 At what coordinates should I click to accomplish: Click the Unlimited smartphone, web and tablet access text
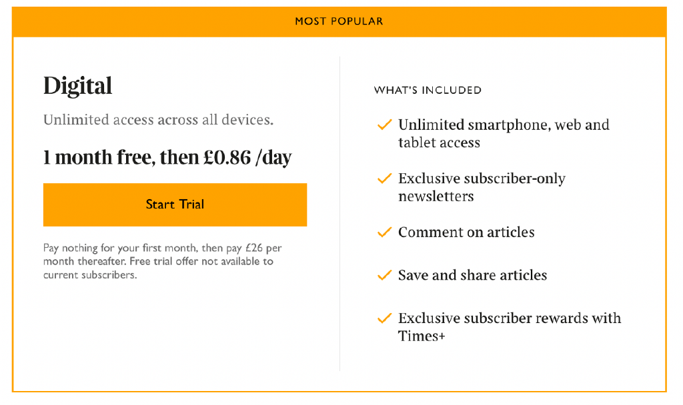(x=504, y=133)
